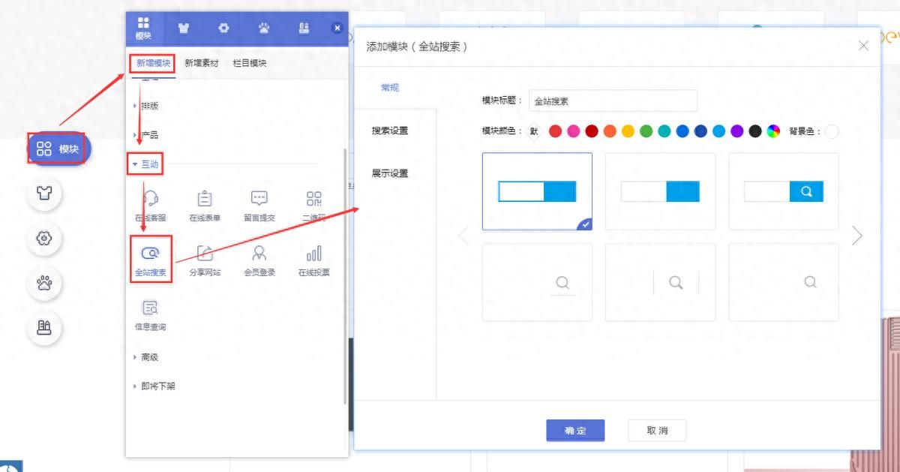Pick the red module color swatch
This screenshot has width=900, height=472.
click(x=556, y=131)
